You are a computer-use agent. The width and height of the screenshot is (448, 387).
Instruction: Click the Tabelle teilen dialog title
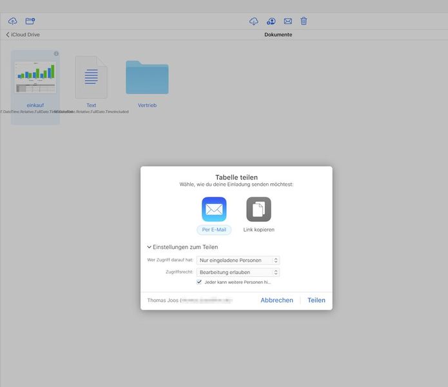[x=237, y=177]
